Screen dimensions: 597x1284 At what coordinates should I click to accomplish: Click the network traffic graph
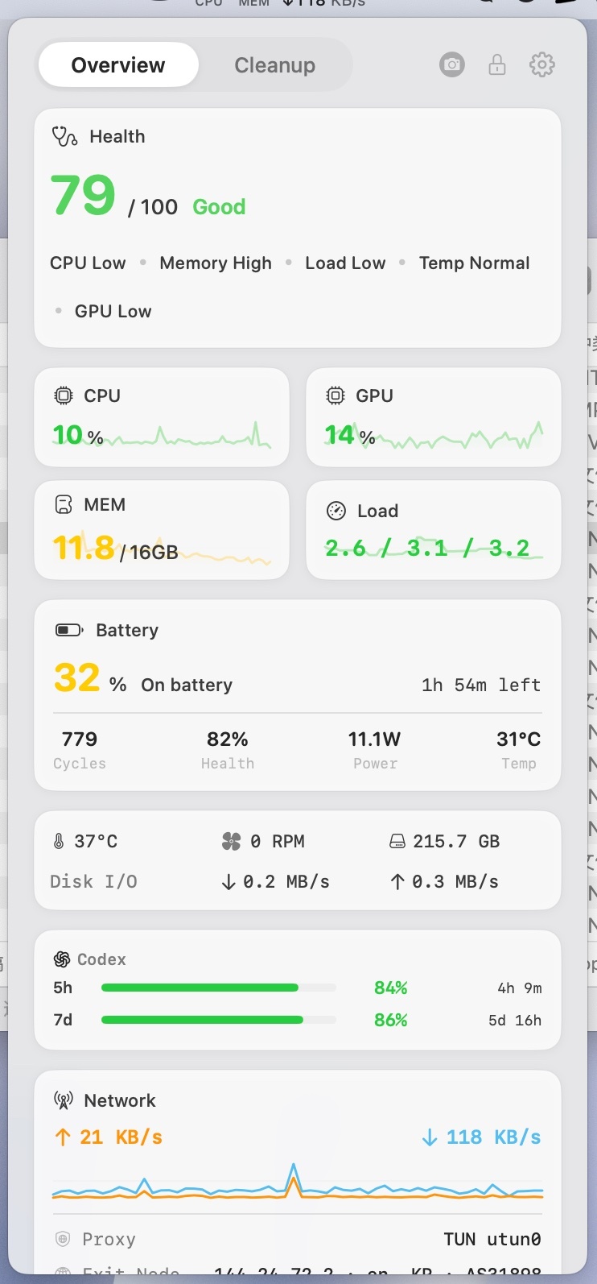tap(298, 1183)
